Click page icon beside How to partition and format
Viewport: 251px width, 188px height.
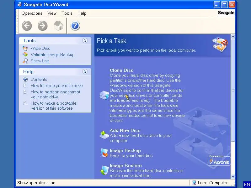(x=25, y=92)
